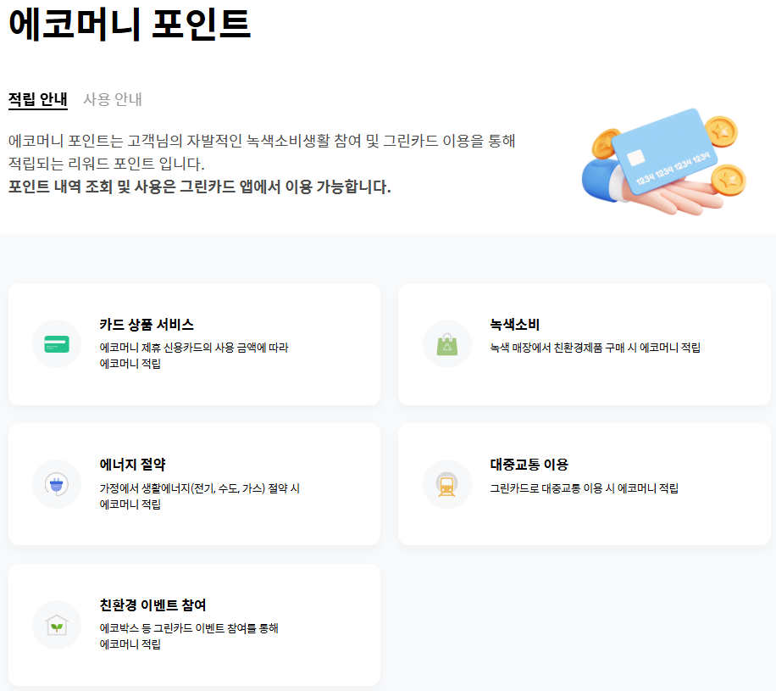Screen dimensions: 776x691
Task: Select the 친환경 이벤트 참여 card
Action: coord(195,625)
